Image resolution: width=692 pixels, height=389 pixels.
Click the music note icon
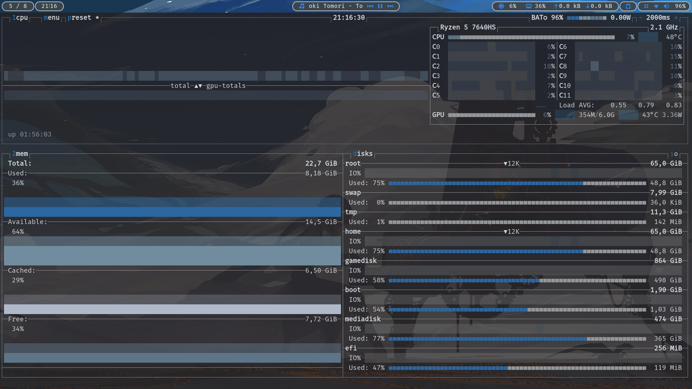[x=302, y=6]
